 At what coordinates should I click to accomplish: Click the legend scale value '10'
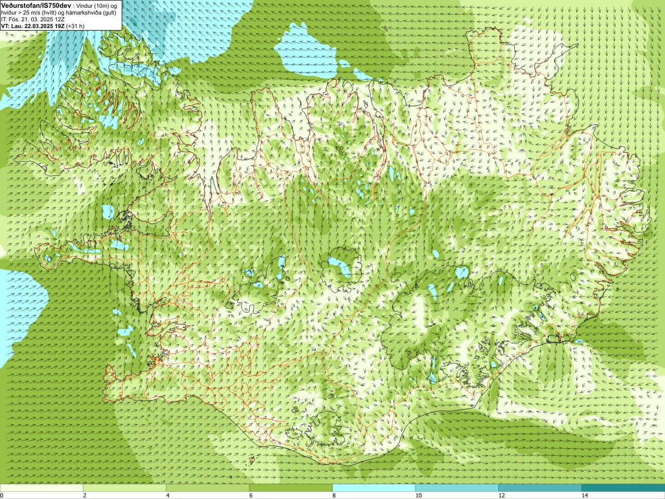coord(418,495)
